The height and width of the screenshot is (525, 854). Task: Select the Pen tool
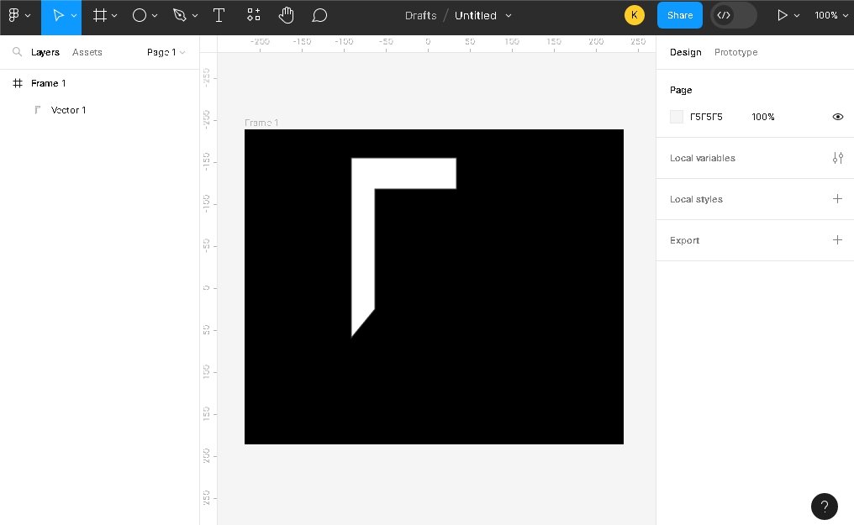(x=179, y=15)
